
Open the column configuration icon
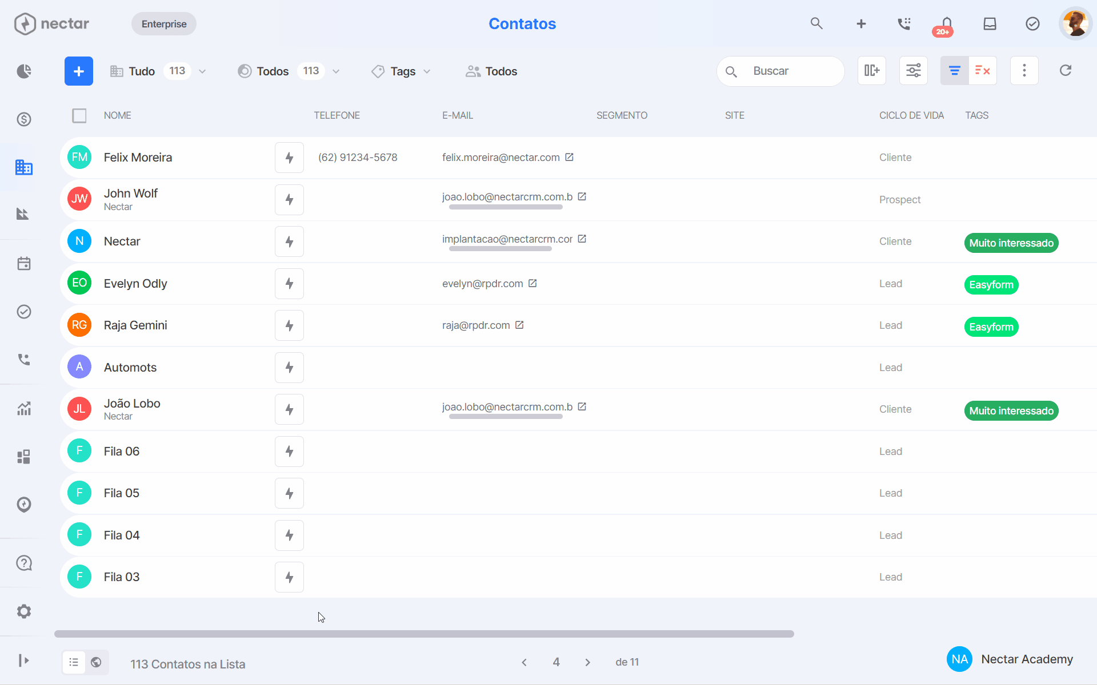[872, 71]
